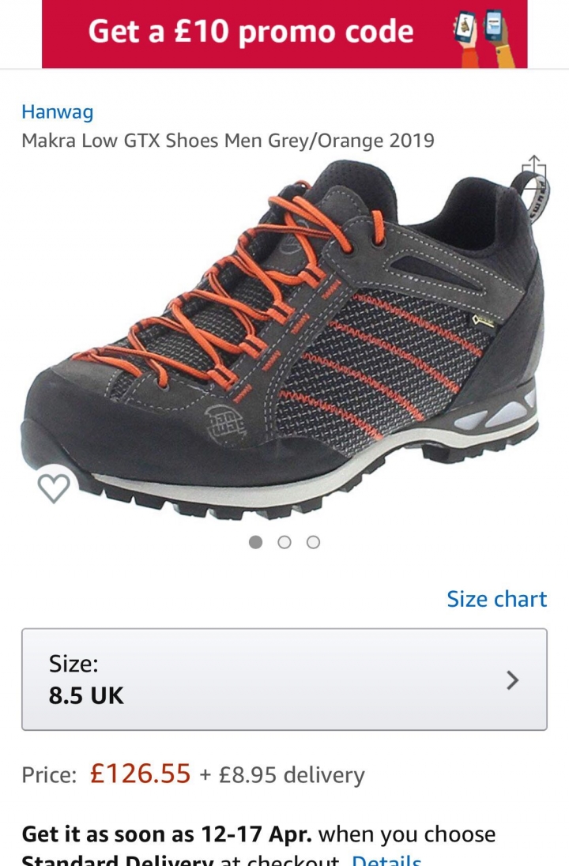Tap the 'Price:' label
569x866 pixels.
(x=49, y=774)
